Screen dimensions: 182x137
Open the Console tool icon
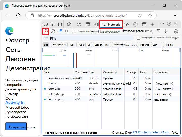click(88, 24)
